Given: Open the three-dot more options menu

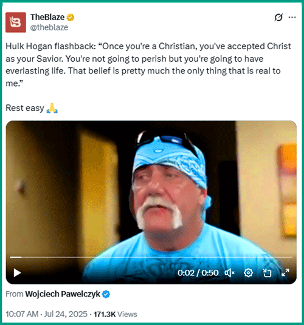Looking at the screenshot, I should click(x=292, y=17).
